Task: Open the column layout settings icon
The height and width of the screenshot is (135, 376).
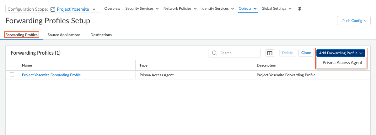Action: 270,53
